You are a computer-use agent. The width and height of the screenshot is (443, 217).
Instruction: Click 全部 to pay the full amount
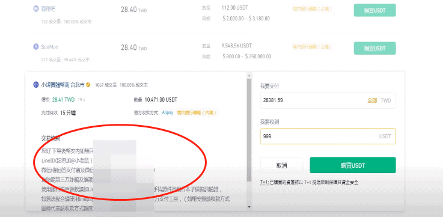pos(372,100)
